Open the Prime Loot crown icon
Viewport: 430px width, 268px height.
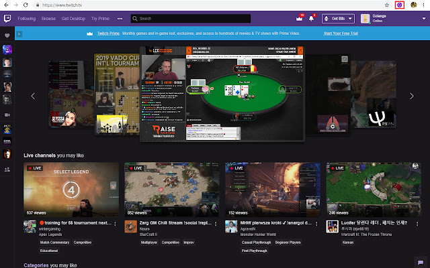pos(299,18)
